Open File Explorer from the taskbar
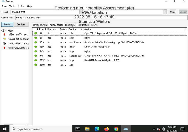188x132 pixels. 87,129
